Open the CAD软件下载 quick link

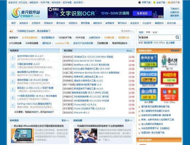click(65, 38)
